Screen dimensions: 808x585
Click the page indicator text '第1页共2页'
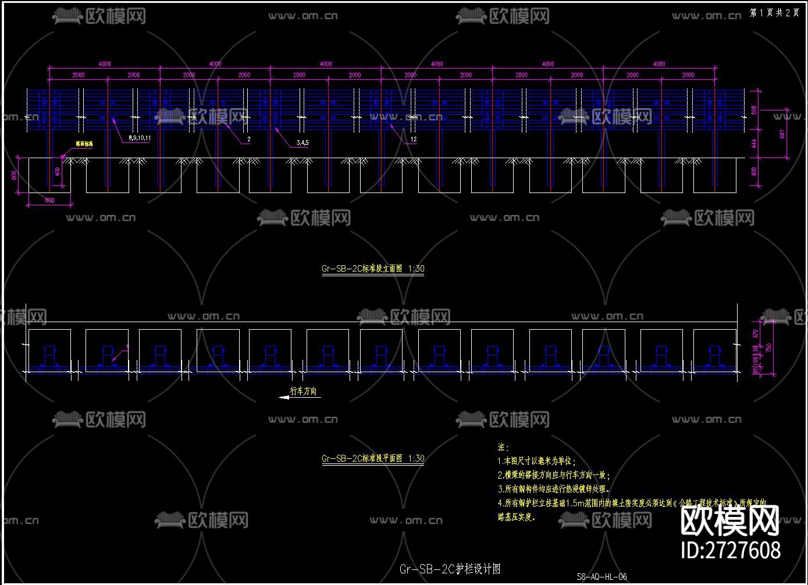click(x=774, y=13)
